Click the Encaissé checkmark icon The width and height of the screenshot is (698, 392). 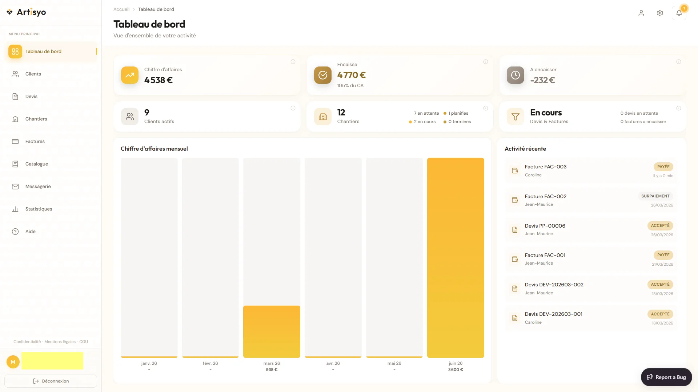(x=323, y=75)
